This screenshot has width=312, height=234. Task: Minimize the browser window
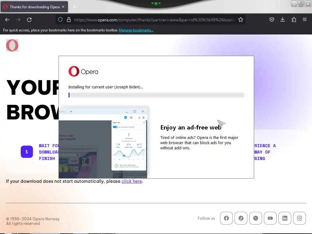tap(294, 4)
